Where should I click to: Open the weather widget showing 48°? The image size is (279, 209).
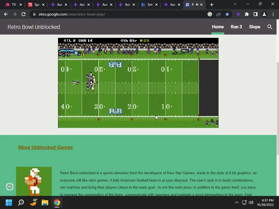point(33,202)
